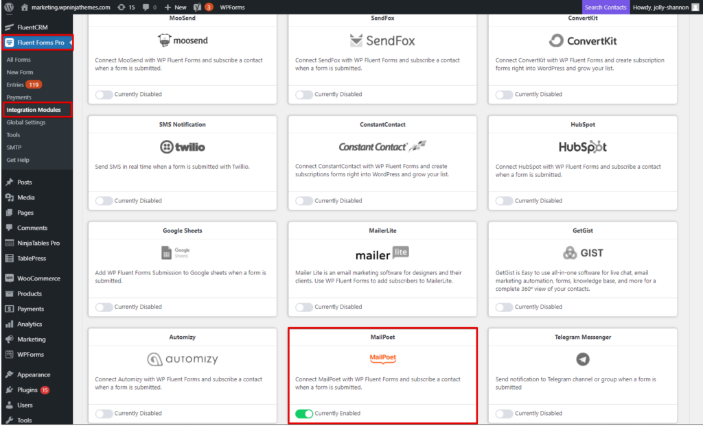Open Global Settings submenu item
Screen dimensions: 703x426
click(x=26, y=122)
